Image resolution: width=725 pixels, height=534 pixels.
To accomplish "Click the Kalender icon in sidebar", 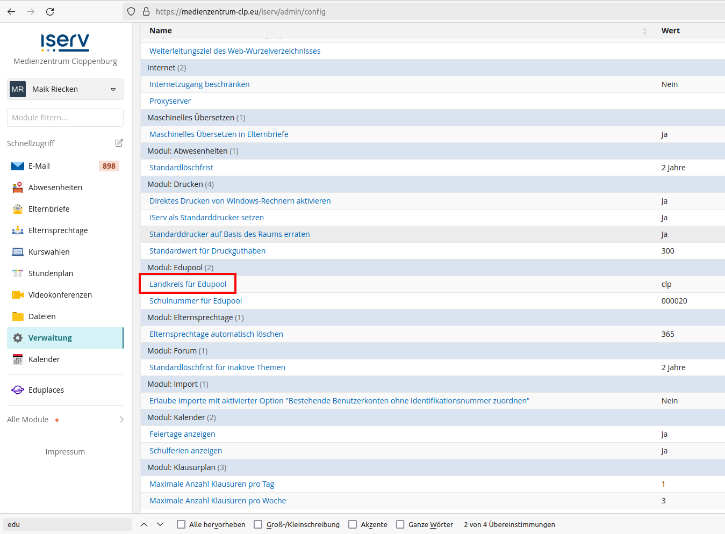I will click(x=18, y=359).
